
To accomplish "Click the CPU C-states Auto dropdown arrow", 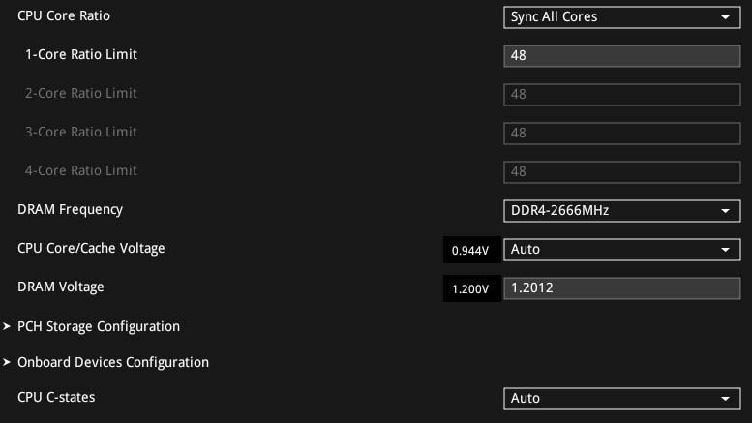I will click(725, 399).
